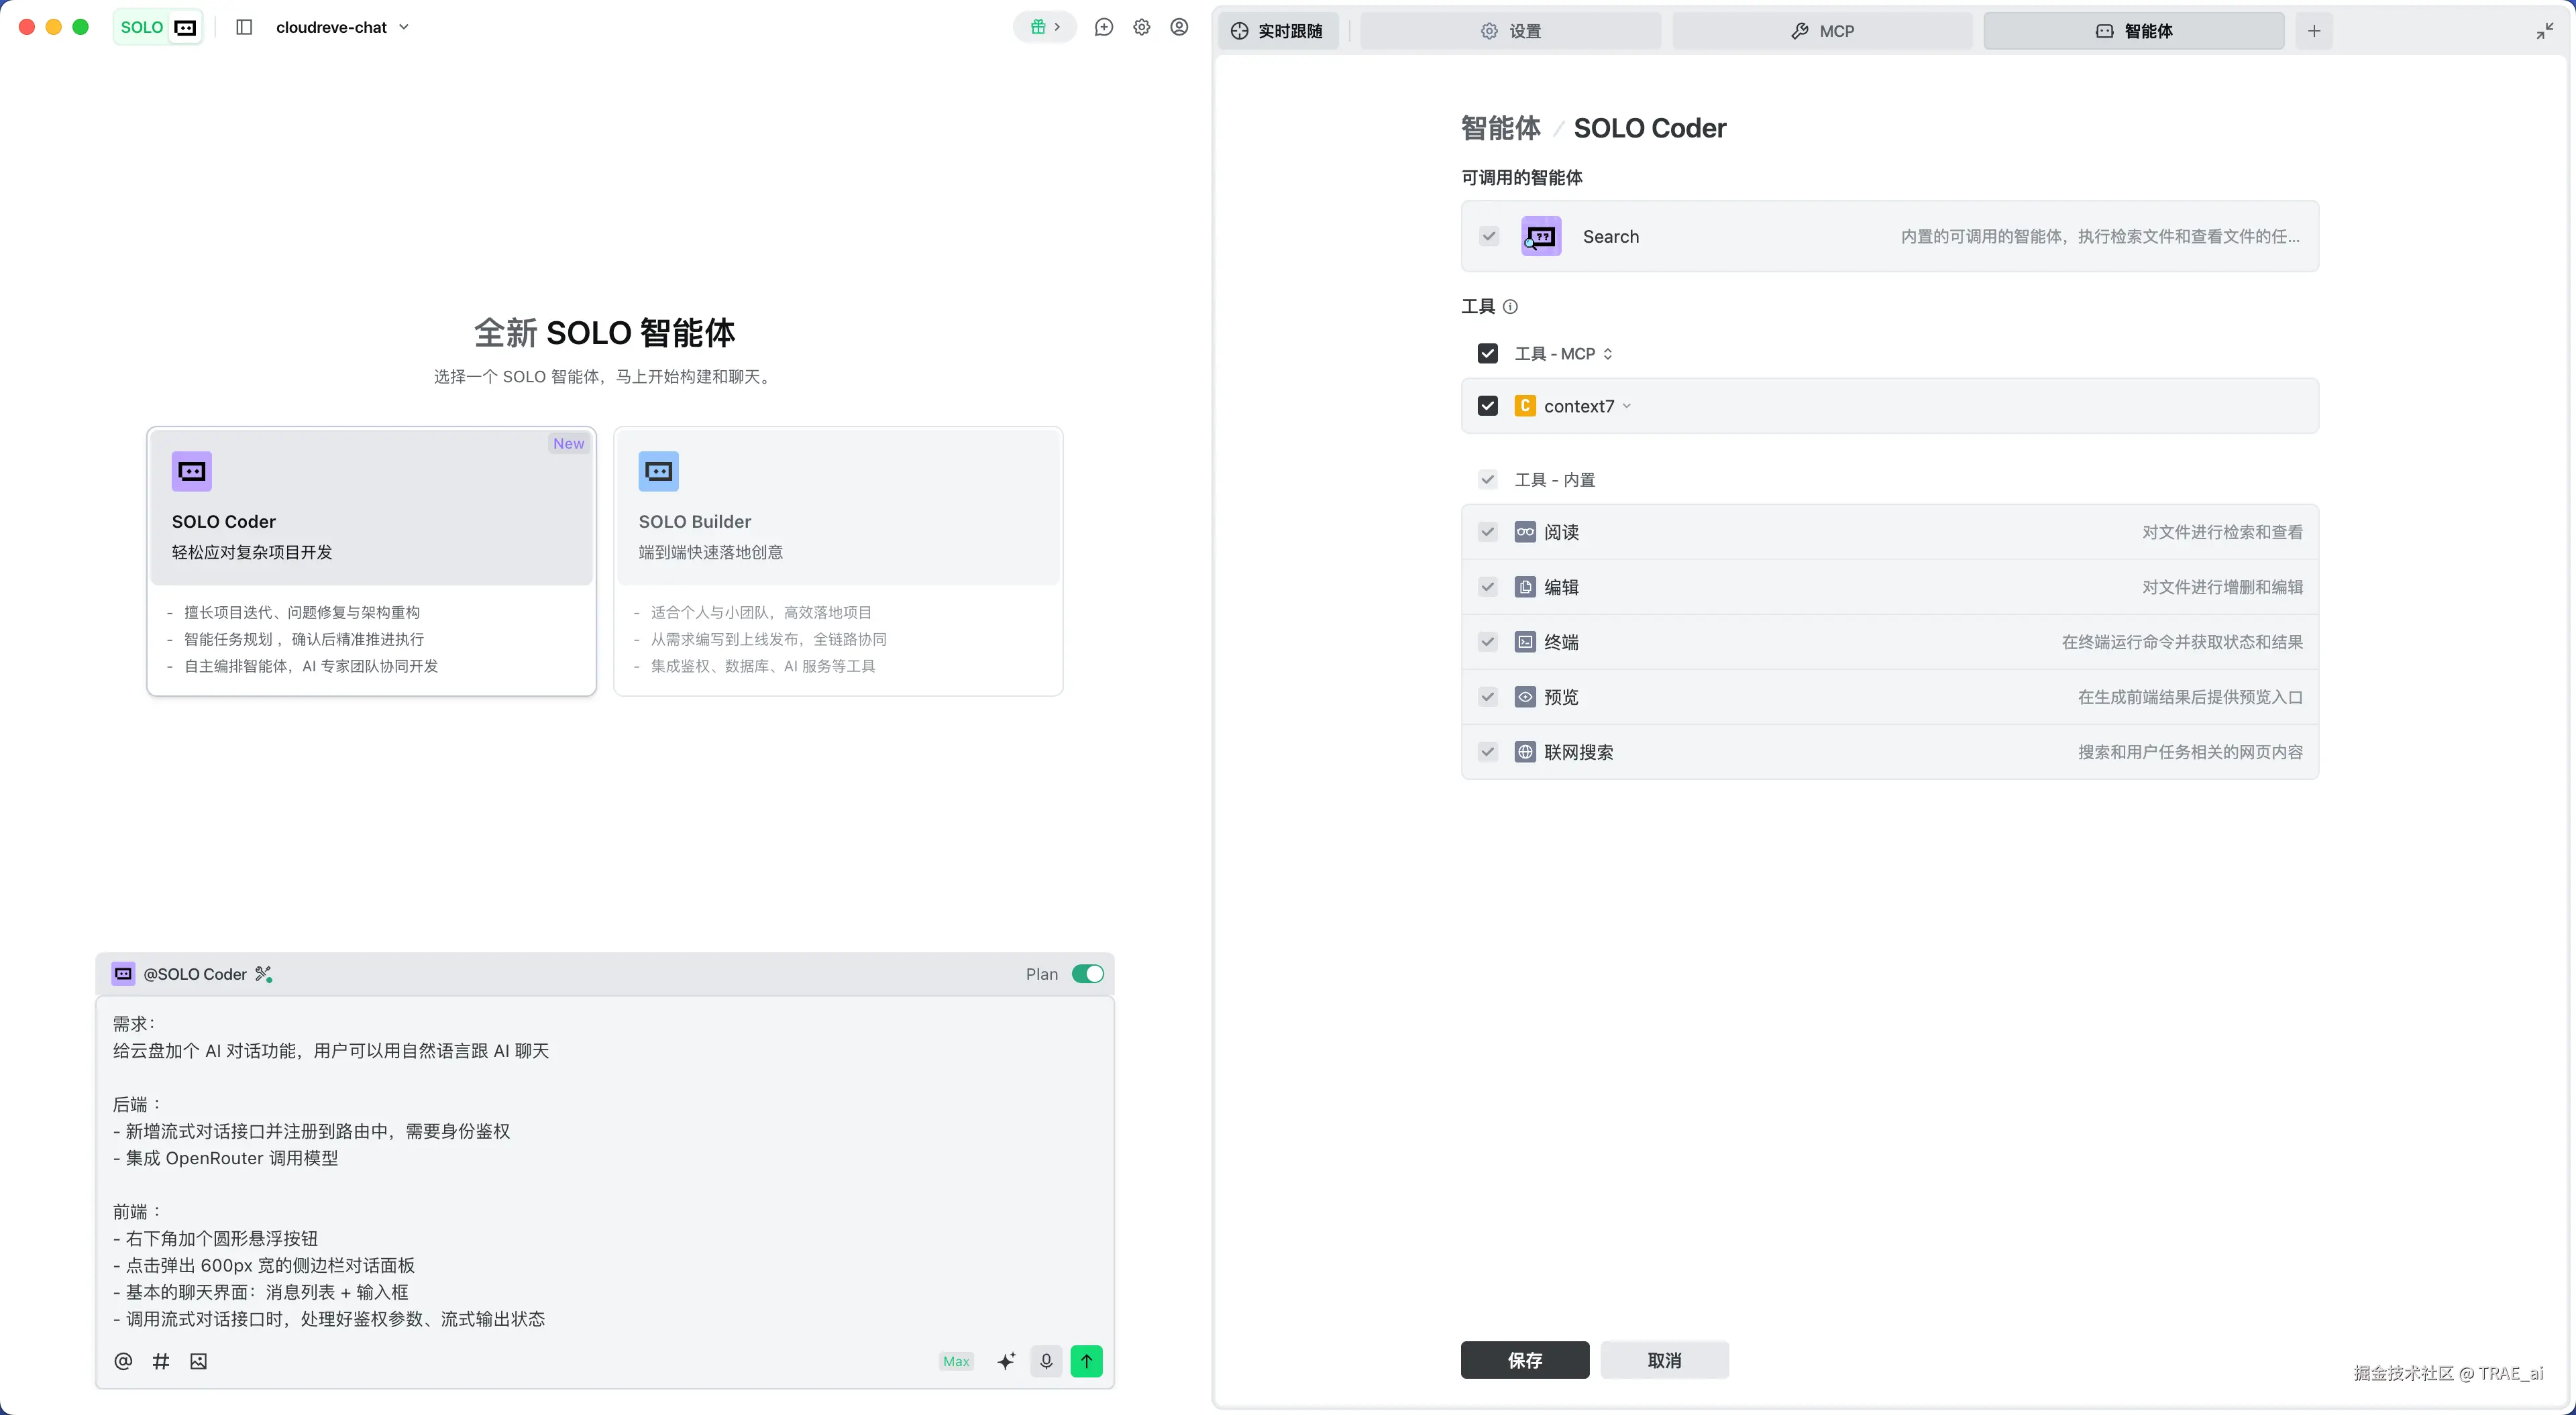Uncheck the 工具 - MCP checkbox
The width and height of the screenshot is (2576, 1415).
point(1488,354)
